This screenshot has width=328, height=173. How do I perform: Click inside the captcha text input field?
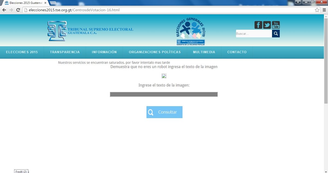point(163,94)
